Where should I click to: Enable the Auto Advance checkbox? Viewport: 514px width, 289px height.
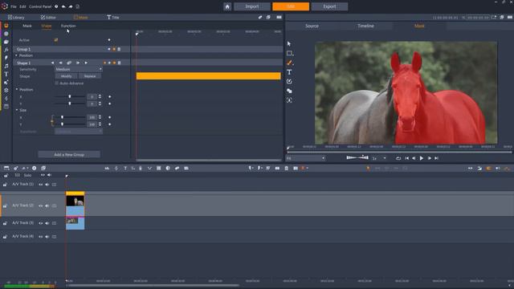(57, 83)
